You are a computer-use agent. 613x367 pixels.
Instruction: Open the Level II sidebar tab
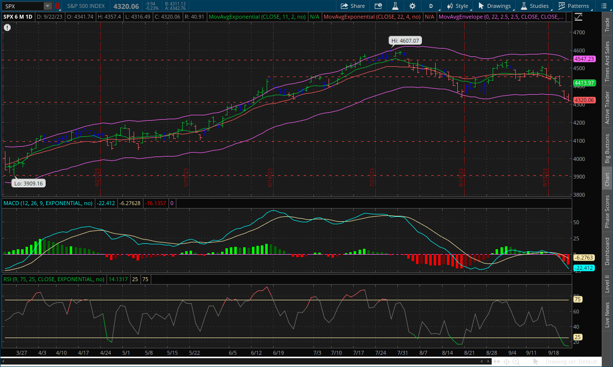click(x=607, y=284)
